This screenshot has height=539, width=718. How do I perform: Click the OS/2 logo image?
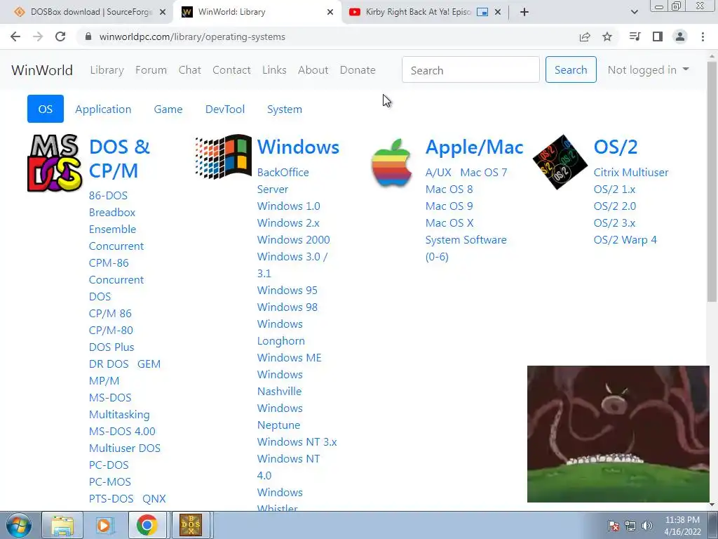point(560,162)
